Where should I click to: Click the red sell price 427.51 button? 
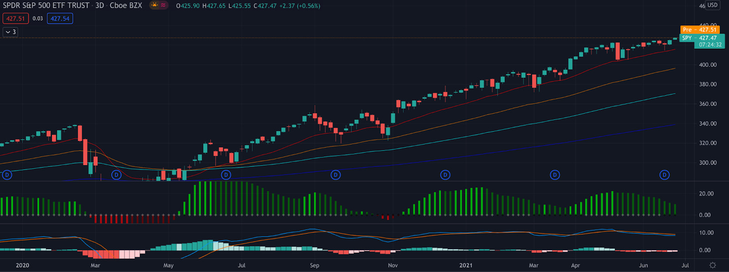tap(15, 19)
